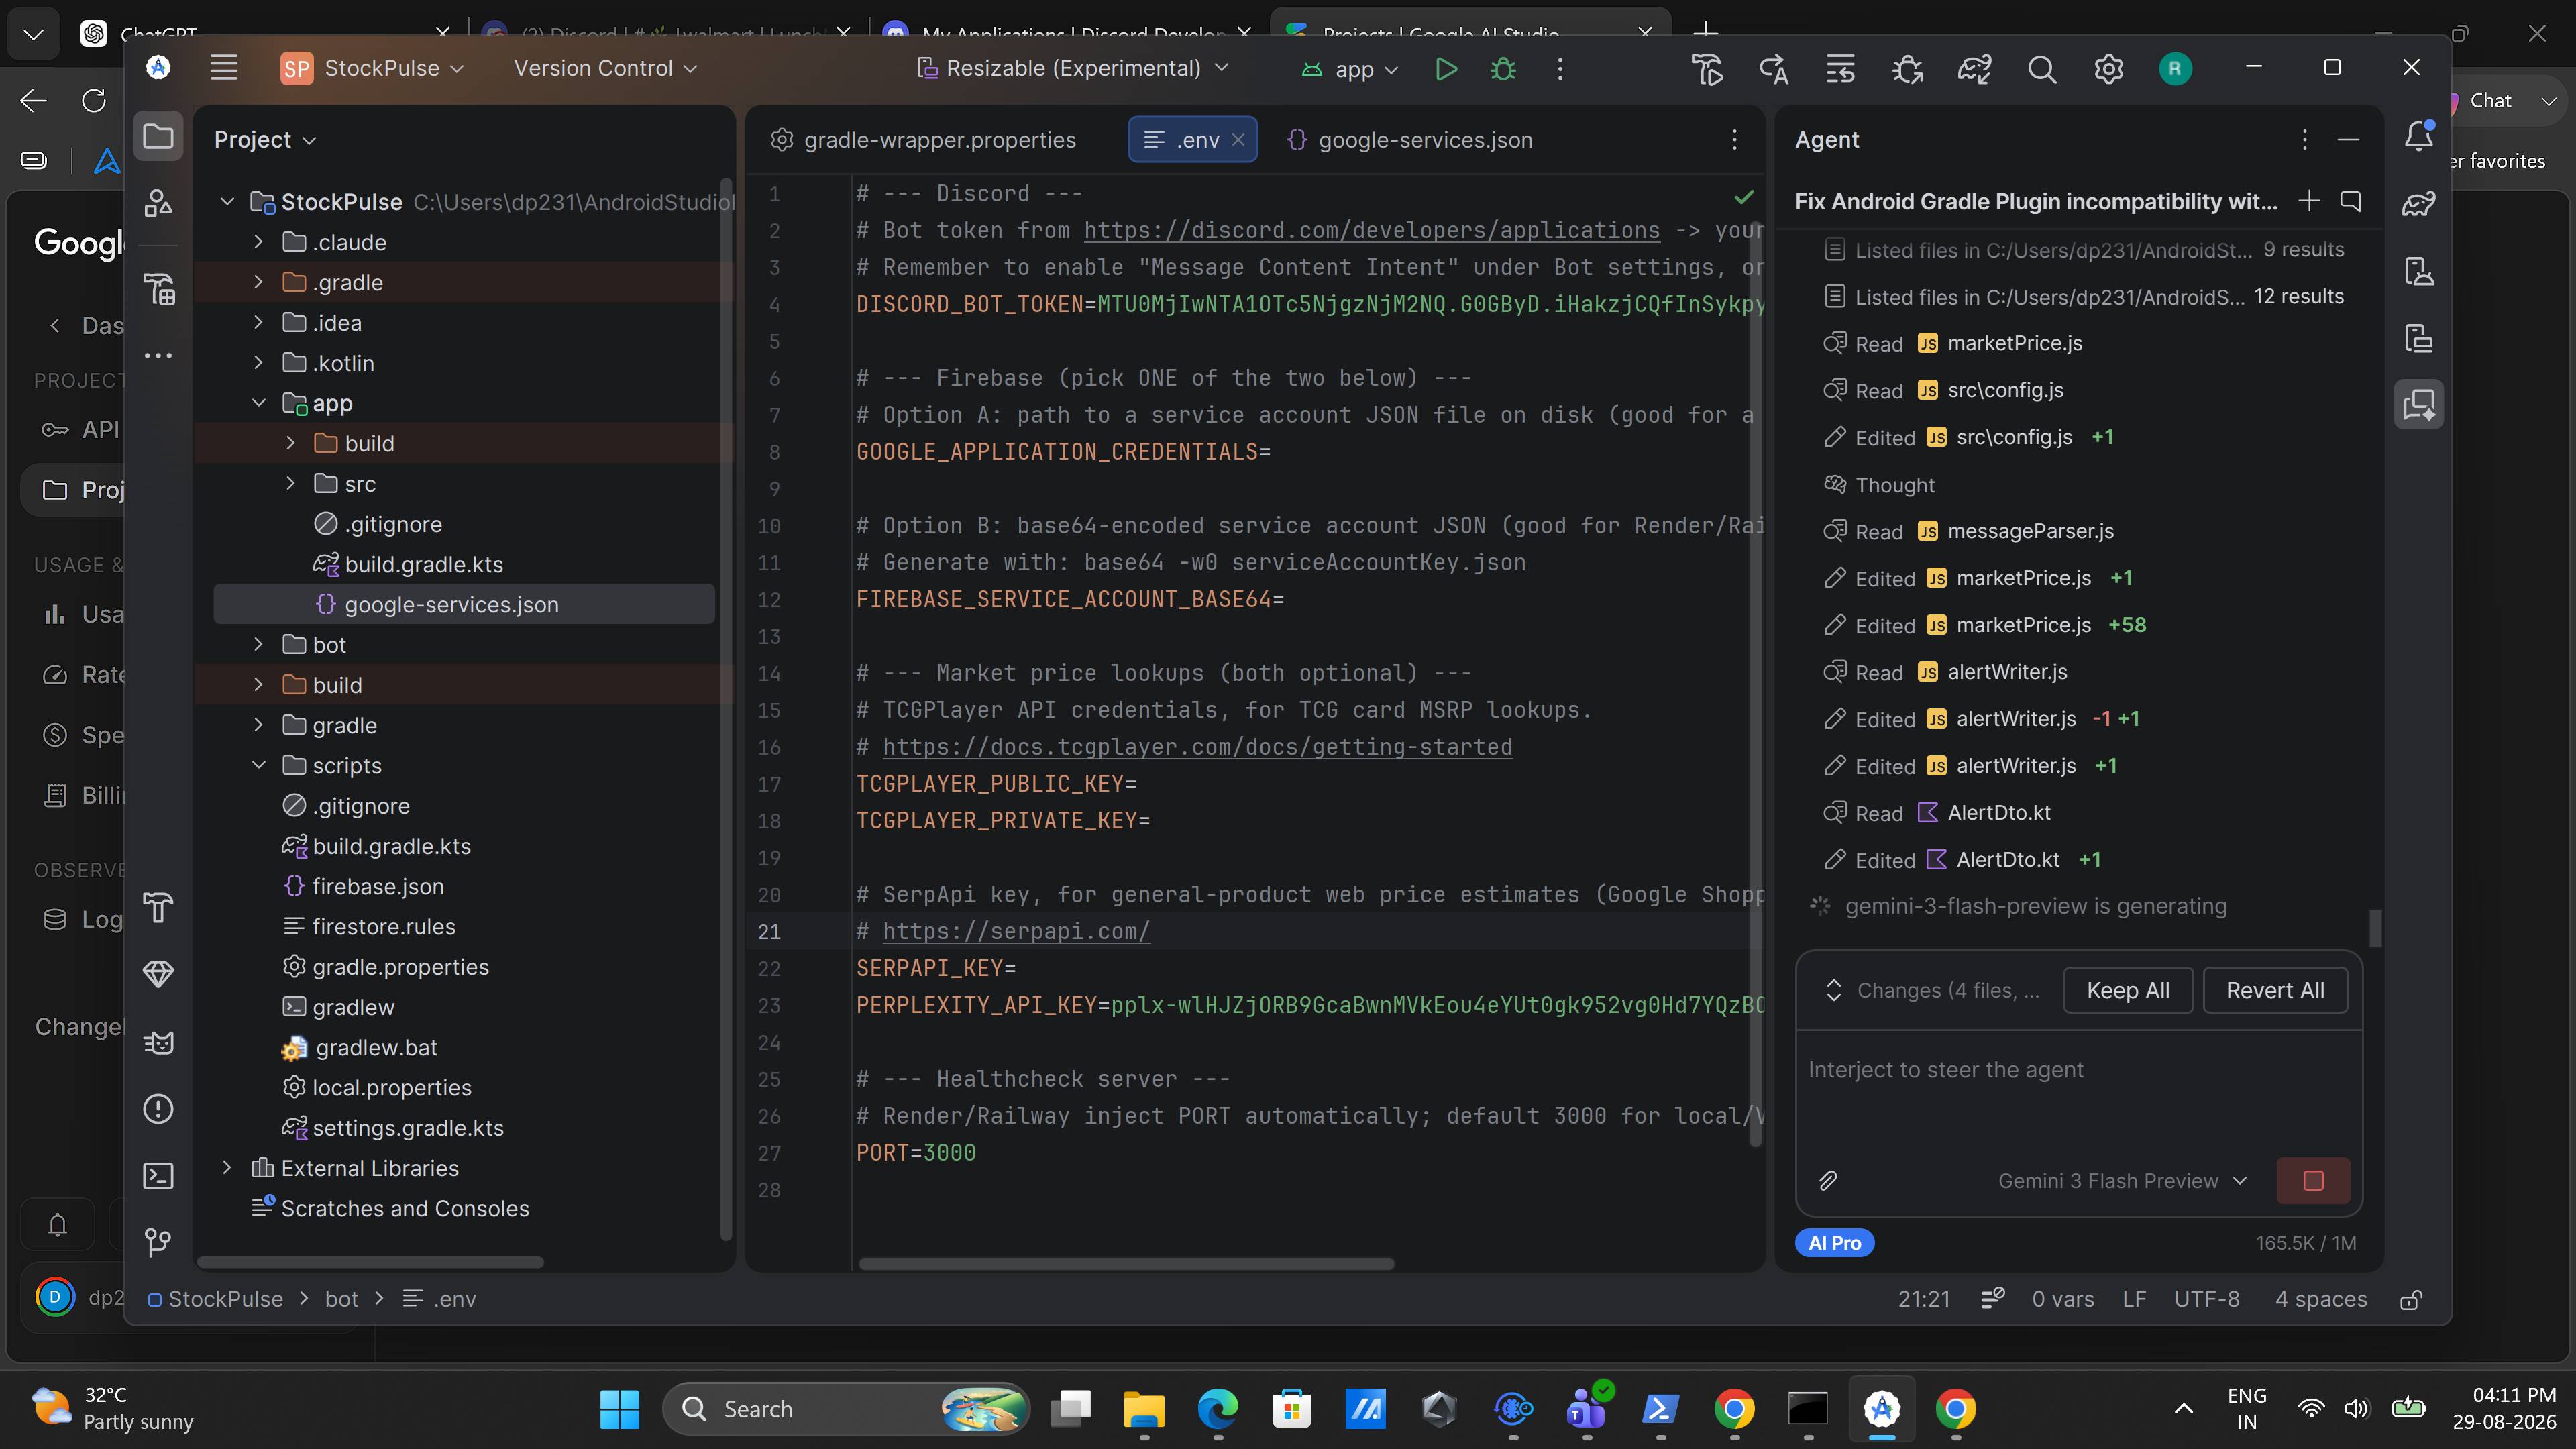Expand the .gradle folder in project tree

pyautogui.click(x=258, y=283)
